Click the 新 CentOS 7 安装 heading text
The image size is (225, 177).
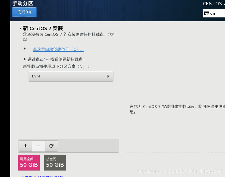point(43,28)
